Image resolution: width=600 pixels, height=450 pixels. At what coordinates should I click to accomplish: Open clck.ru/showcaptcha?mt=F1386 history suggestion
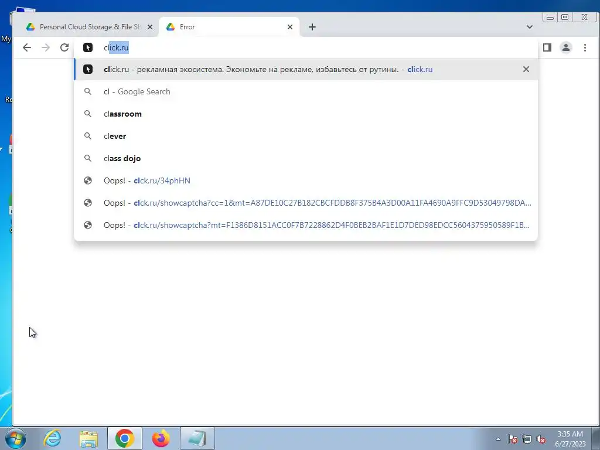pyautogui.click(x=306, y=224)
